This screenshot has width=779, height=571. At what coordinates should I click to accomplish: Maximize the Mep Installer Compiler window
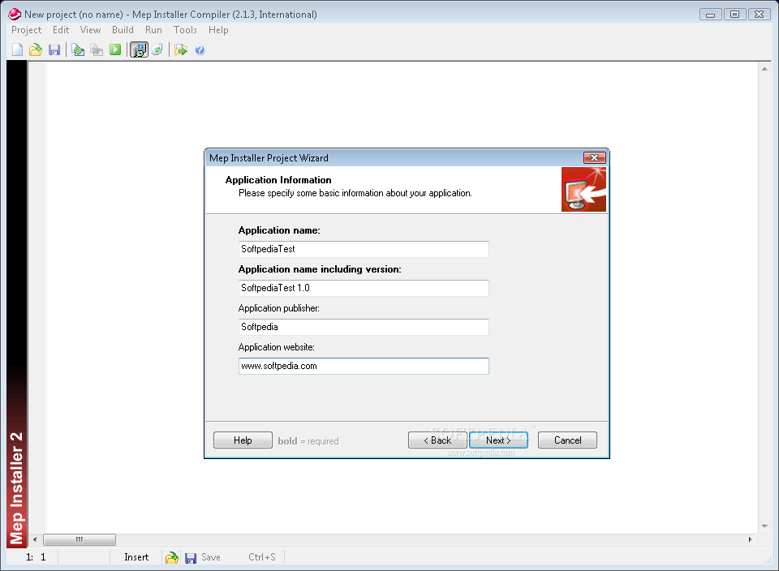(x=735, y=15)
